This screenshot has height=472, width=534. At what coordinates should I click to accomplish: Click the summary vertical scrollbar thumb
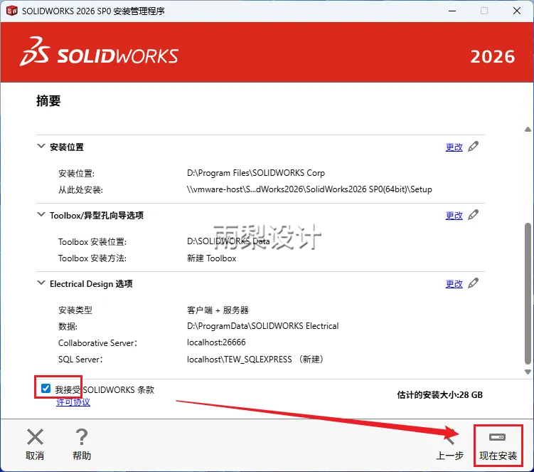pyautogui.click(x=528, y=293)
